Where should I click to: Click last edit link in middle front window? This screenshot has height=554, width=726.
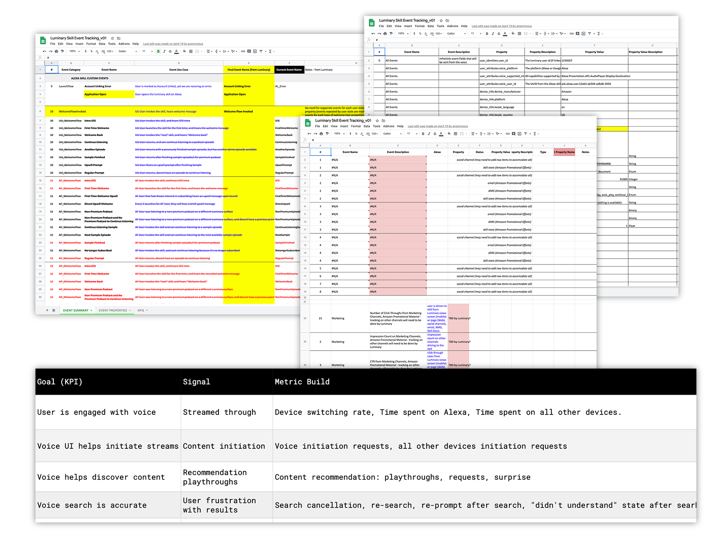point(438,126)
